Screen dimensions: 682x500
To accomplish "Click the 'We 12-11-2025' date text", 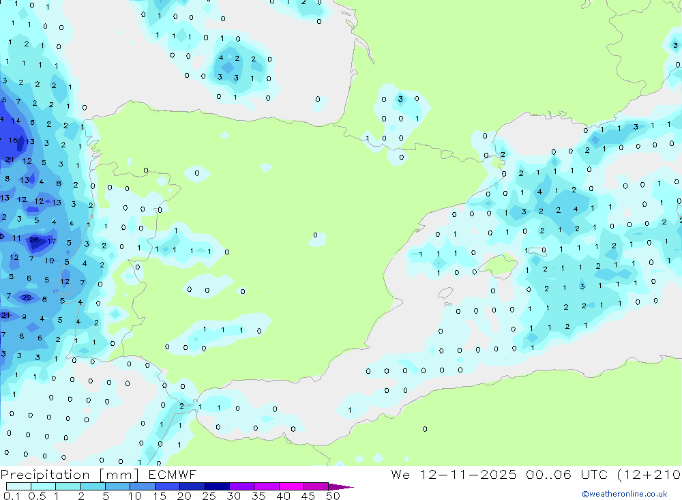I will point(454,474).
